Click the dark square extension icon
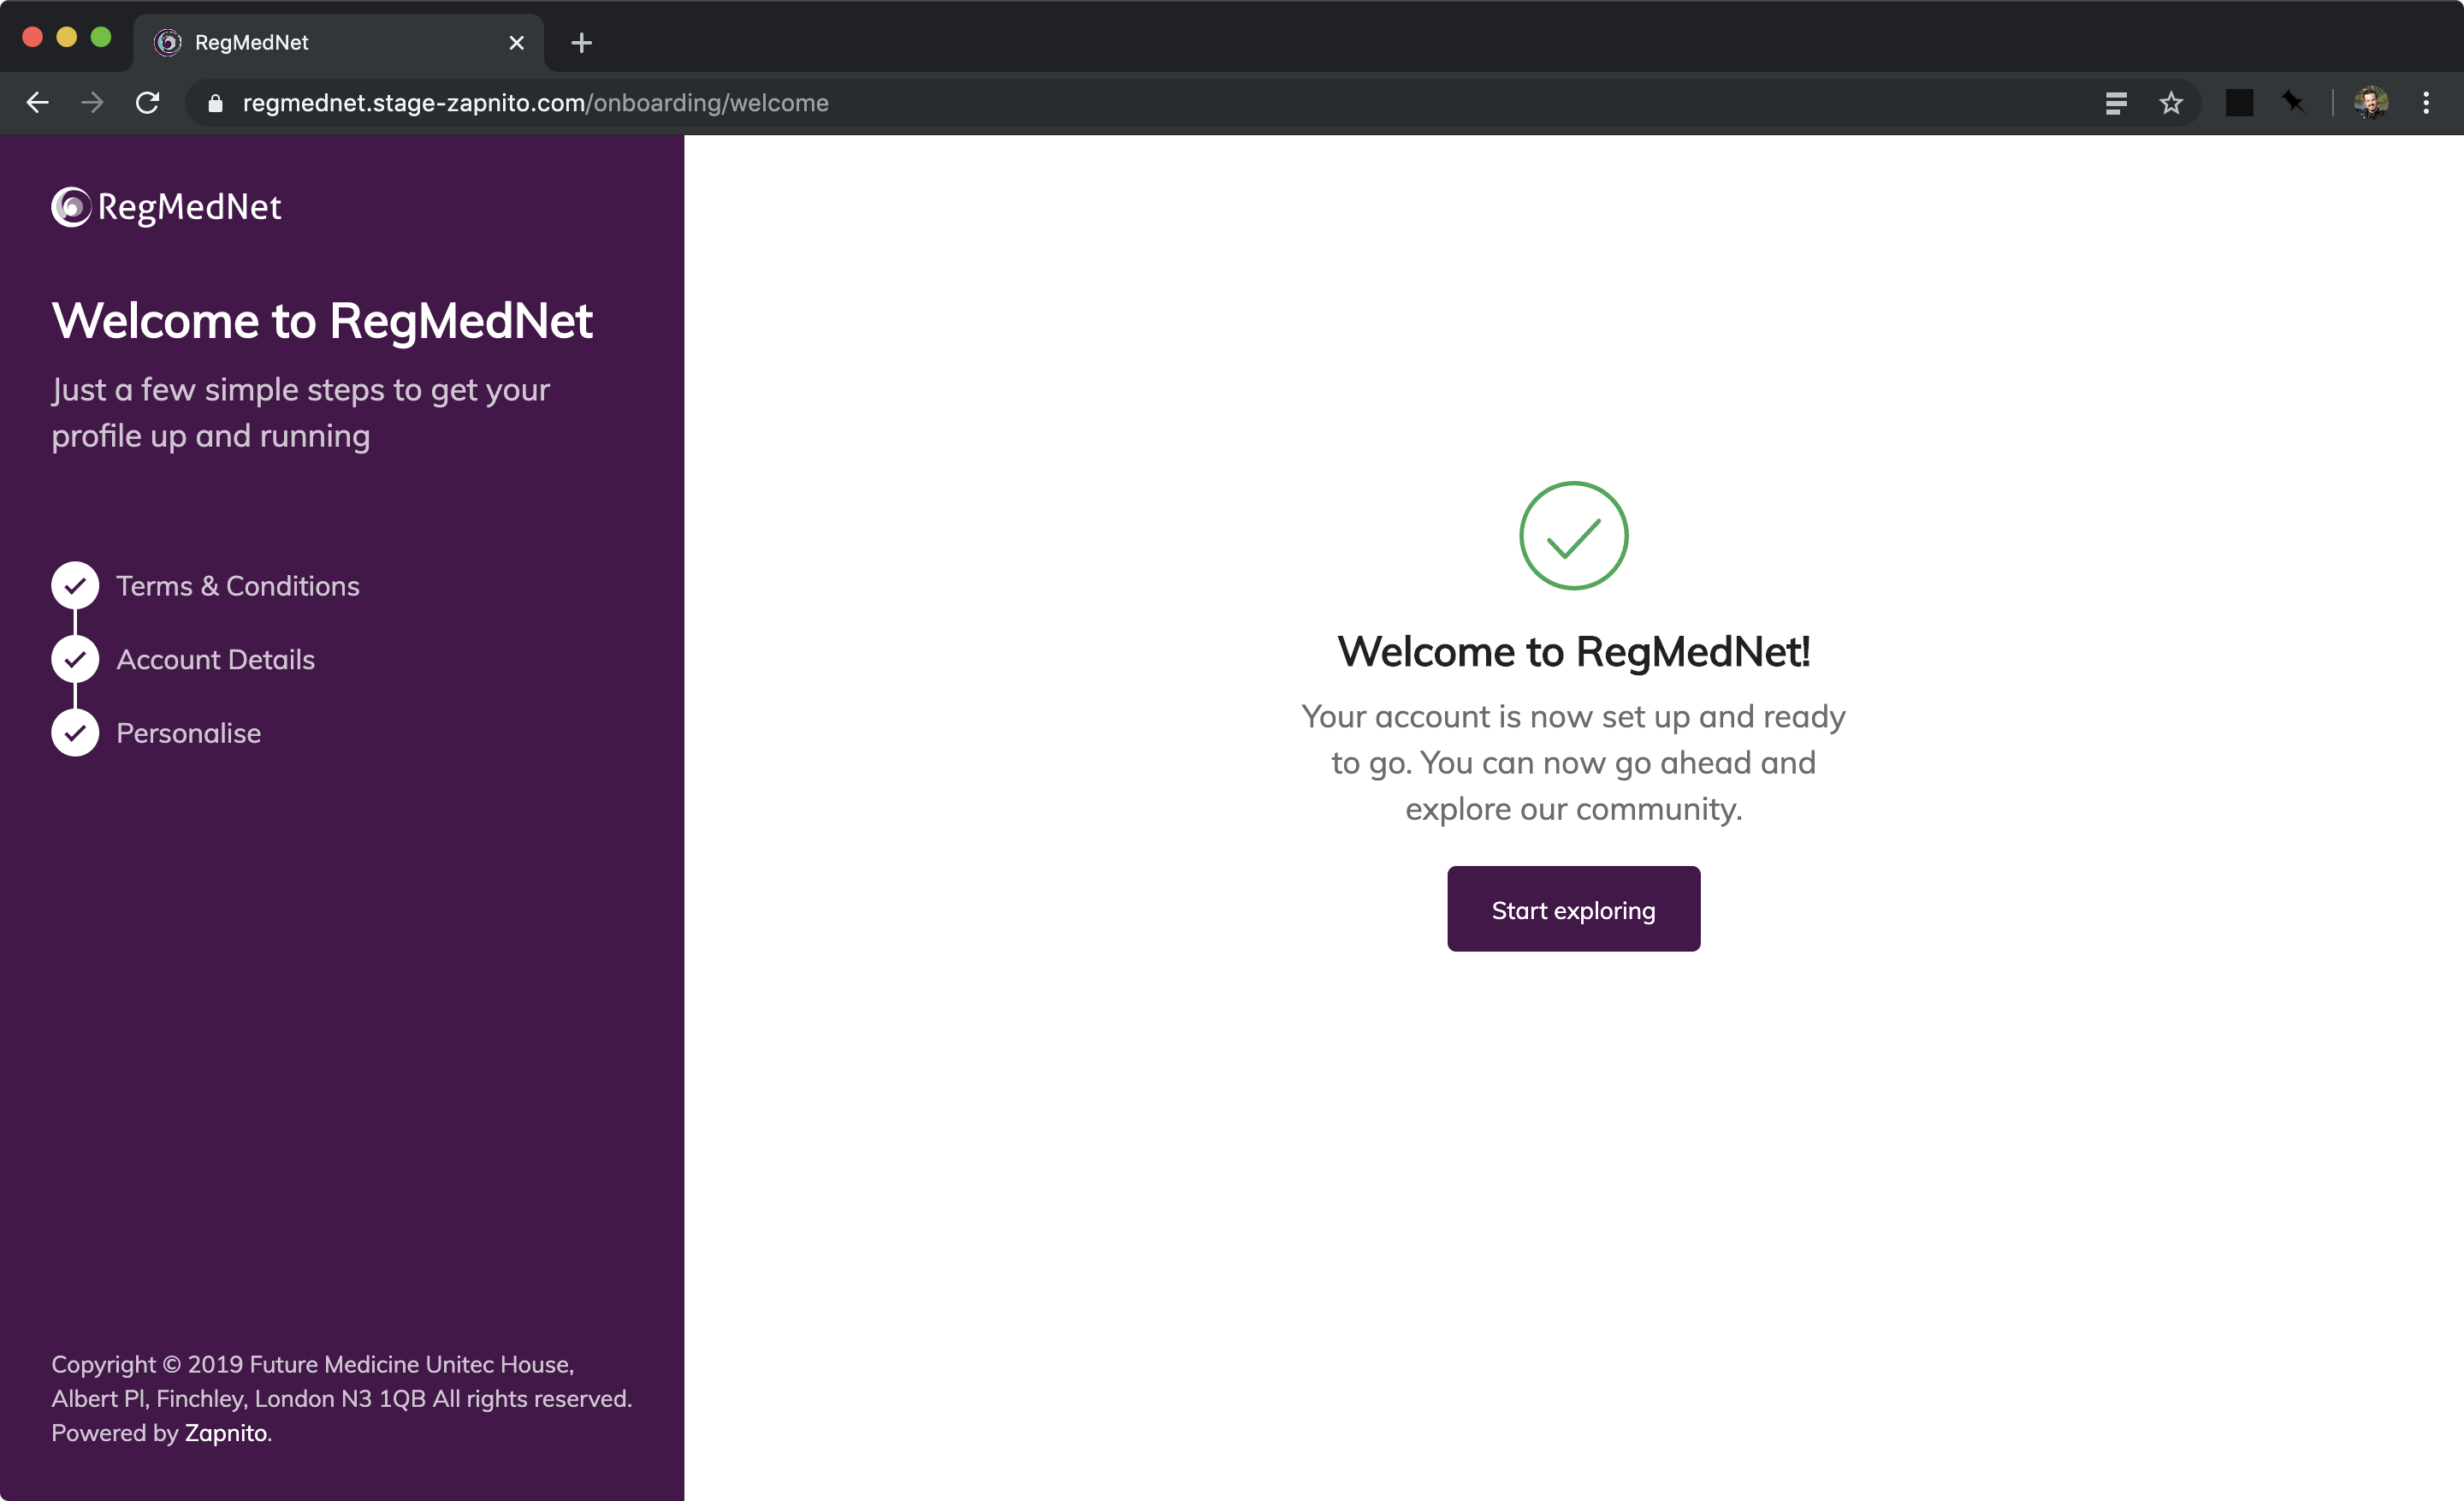This screenshot has height=1501, width=2464. point(2239,102)
